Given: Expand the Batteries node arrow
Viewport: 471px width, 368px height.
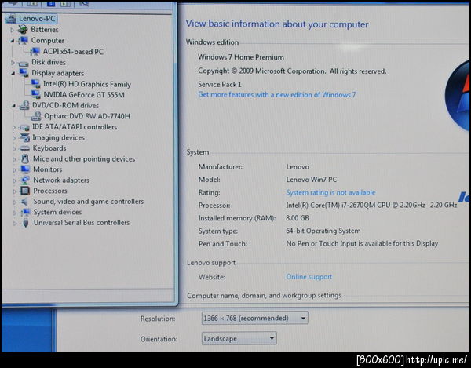Looking at the screenshot, I should coord(13,30).
